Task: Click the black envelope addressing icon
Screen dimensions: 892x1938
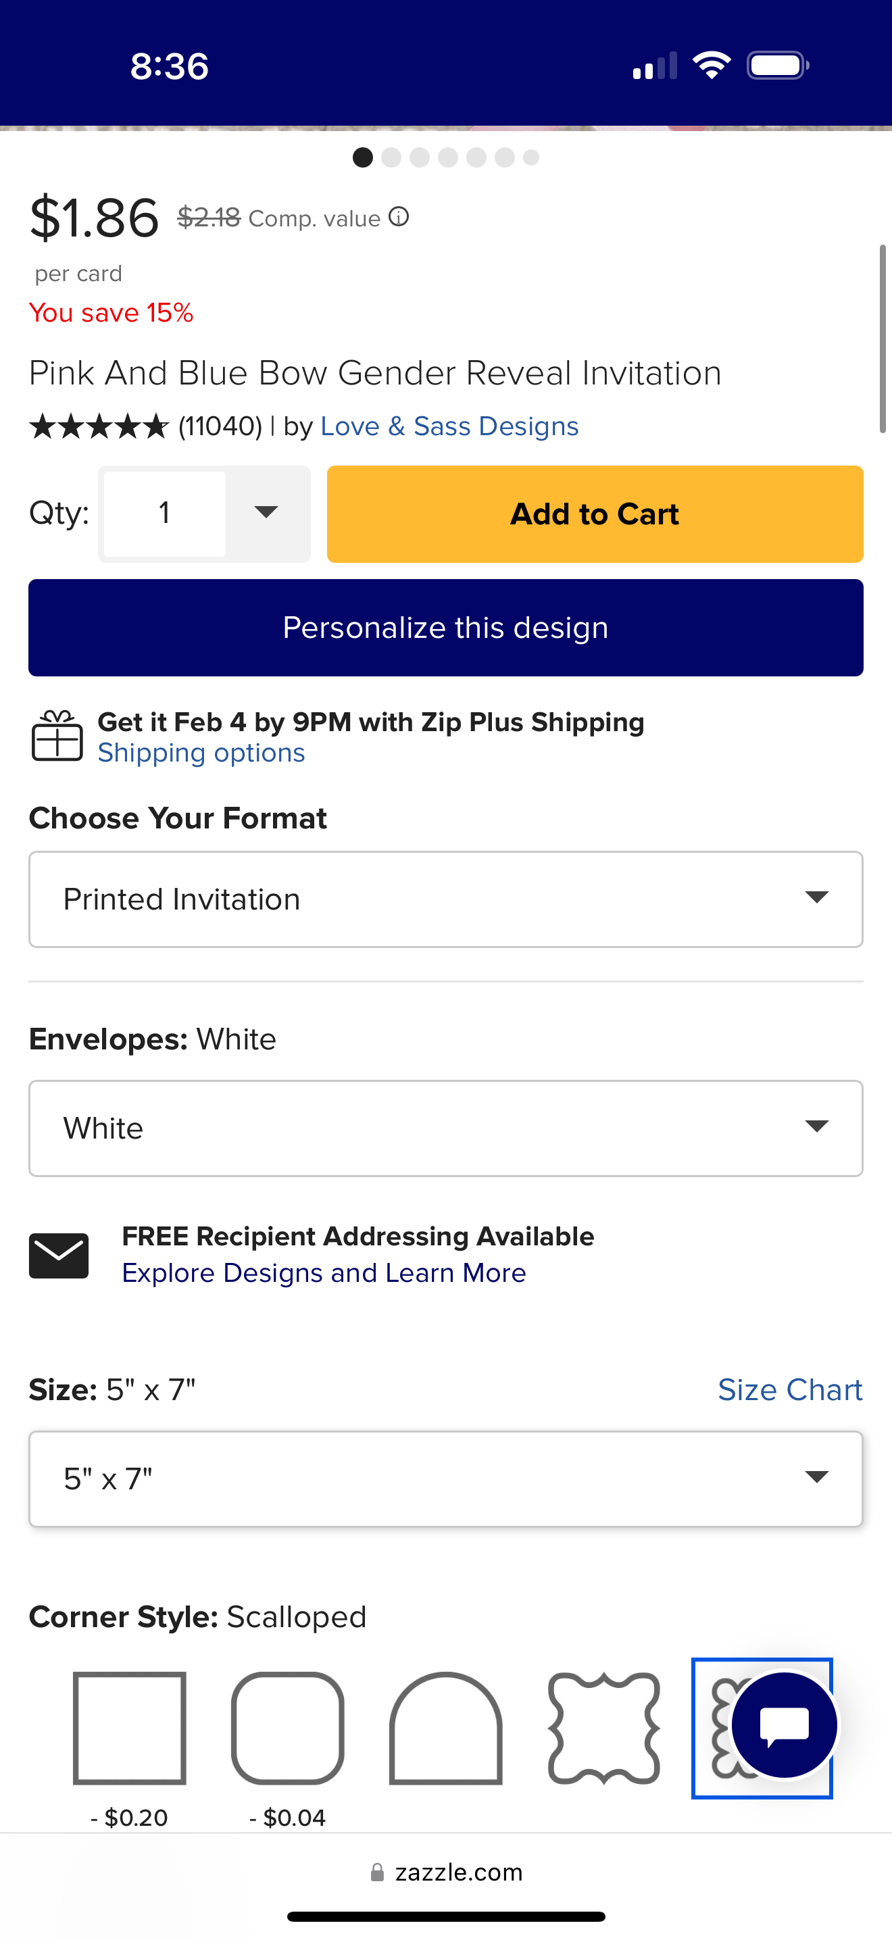Action: pos(59,1255)
